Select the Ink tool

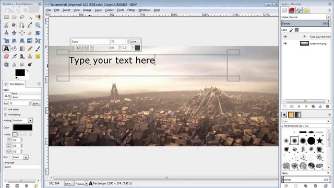click(22, 56)
